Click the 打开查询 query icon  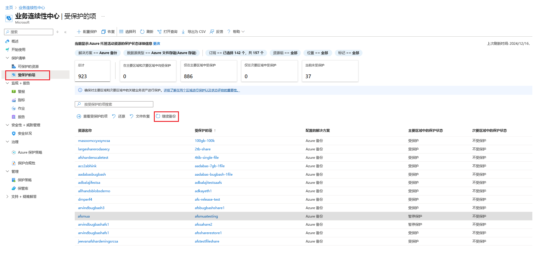point(159,32)
